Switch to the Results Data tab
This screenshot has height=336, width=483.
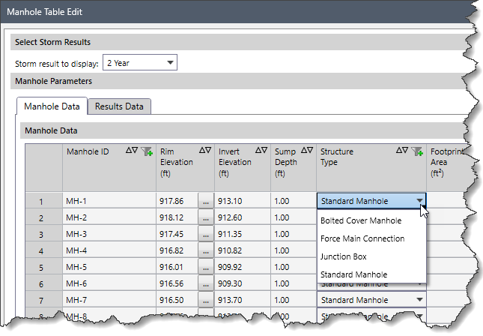coord(119,106)
